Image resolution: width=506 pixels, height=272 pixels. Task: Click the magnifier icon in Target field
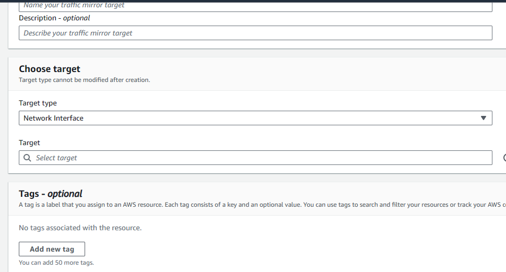(28, 158)
